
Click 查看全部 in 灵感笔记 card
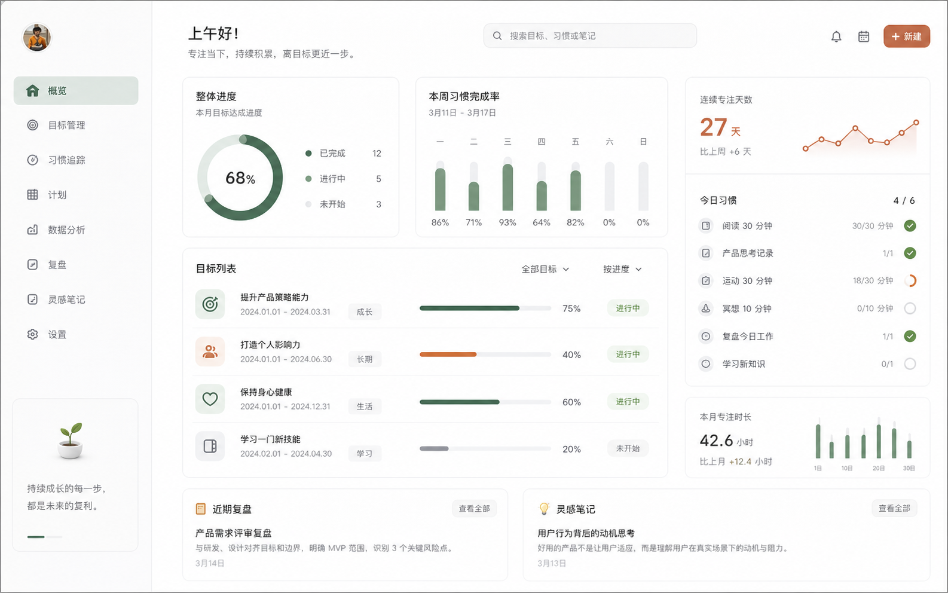[x=894, y=508]
